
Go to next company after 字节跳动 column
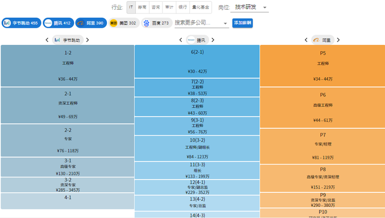(87, 40)
